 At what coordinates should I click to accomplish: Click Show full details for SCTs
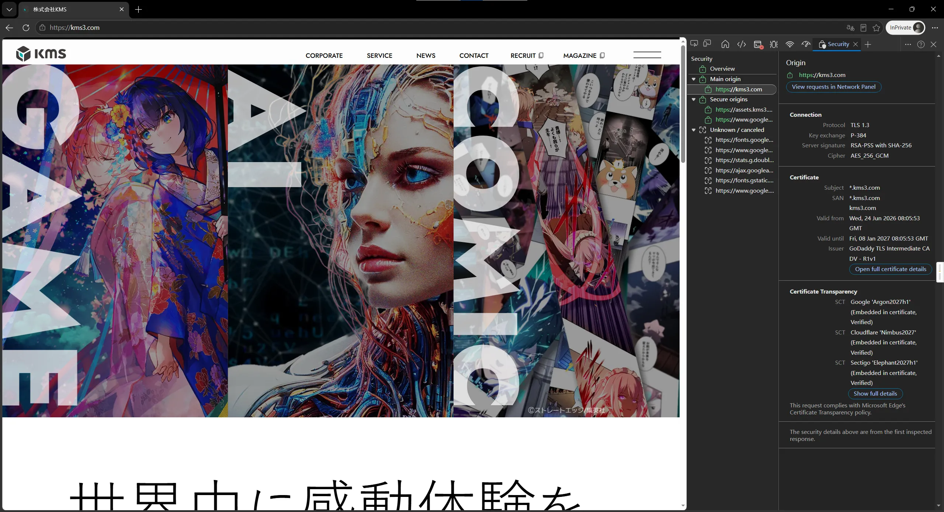[x=875, y=394]
